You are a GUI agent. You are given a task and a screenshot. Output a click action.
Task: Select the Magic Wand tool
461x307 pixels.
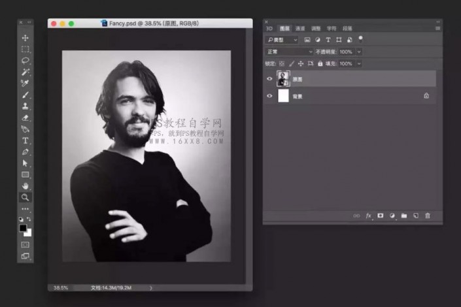26,72
